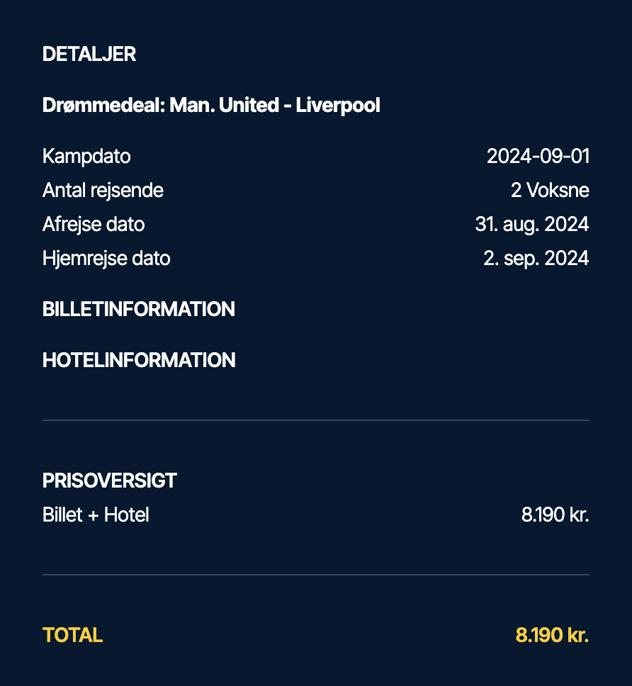
Task: Click the word Liverpool in the title
Action: 338,106
